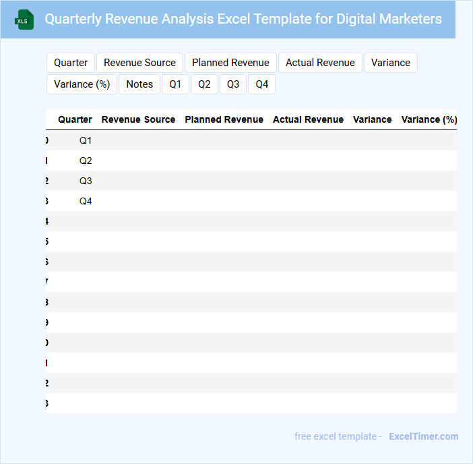Click the Q4 tag button
The image size is (473, 464).
coord(261,84)
